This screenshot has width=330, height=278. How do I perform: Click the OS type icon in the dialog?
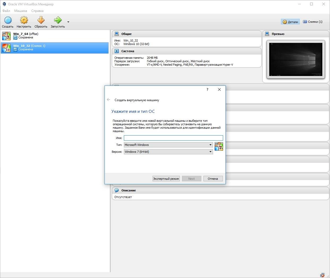click(x=219, y=146)
